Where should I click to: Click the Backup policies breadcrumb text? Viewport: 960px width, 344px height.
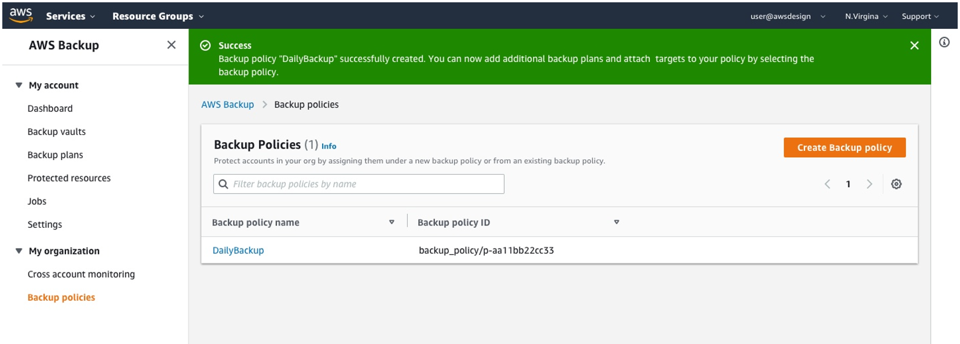(307, 105)
